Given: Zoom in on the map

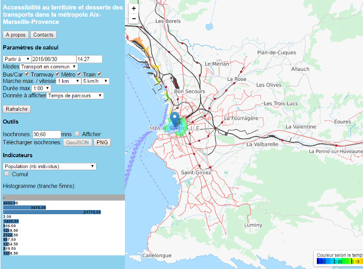Looking at the screenshot, I should click(x=134, y=9).
